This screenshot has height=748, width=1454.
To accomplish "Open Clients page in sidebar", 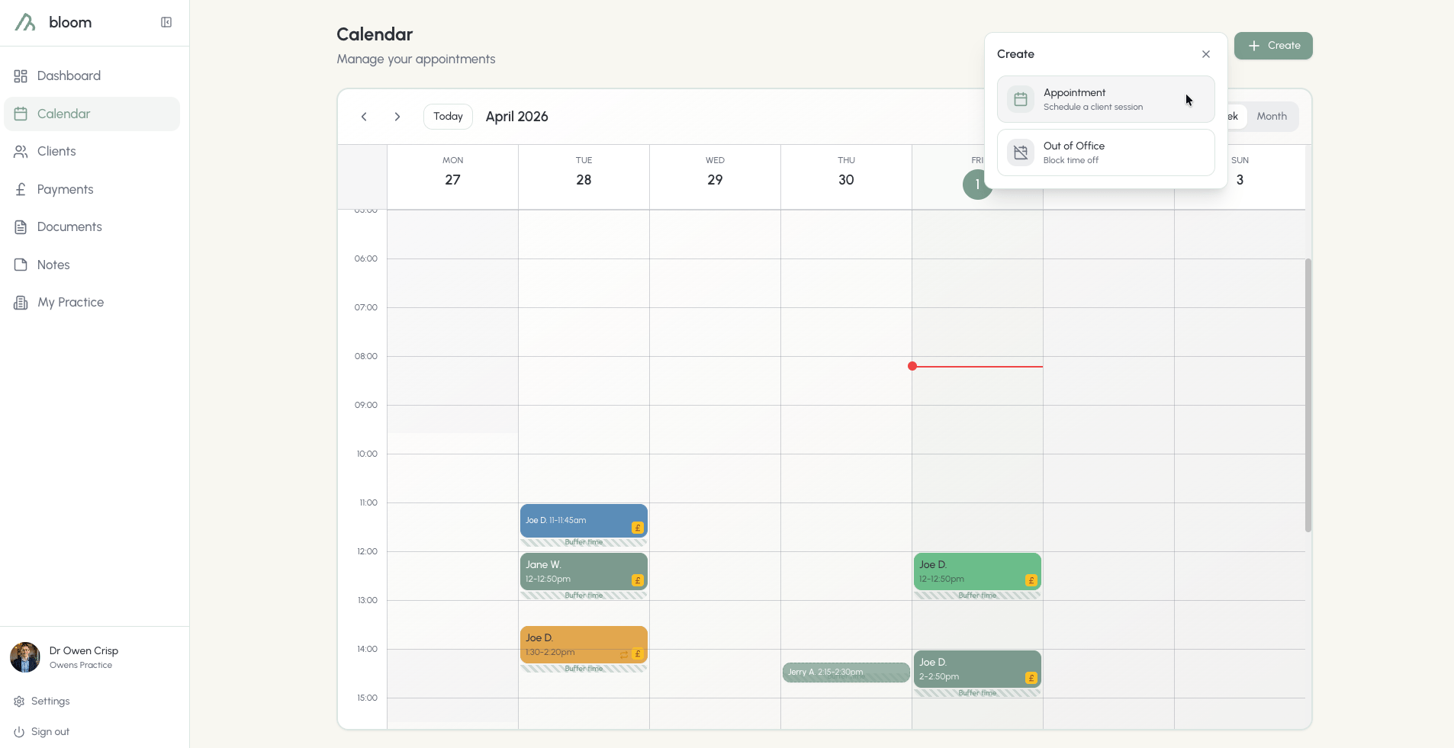I will coord(92,151).
